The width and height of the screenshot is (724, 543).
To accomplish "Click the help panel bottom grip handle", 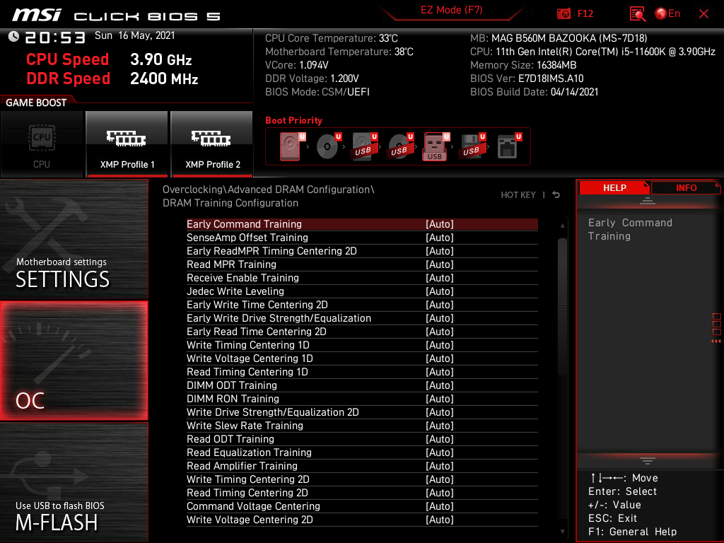I will coord(648,461).
